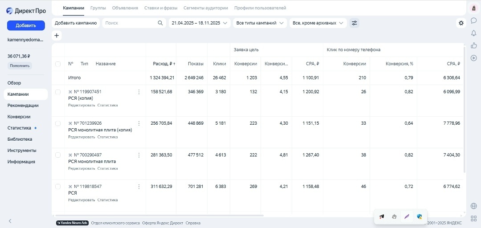Open three-dot menu for campaign 119907451
The height and width of the screenshot is (228, 481).
(x=139, y=92)
